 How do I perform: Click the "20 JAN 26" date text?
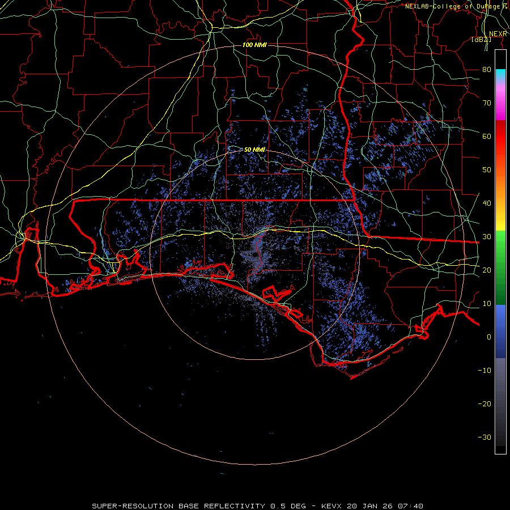pyautogui.click(x=370, y=506)
